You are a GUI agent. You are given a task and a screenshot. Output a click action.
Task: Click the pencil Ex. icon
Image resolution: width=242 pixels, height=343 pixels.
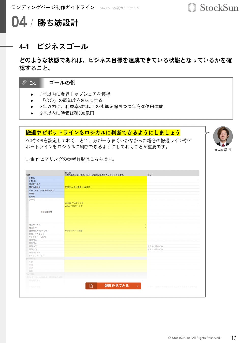pos(24,83)
